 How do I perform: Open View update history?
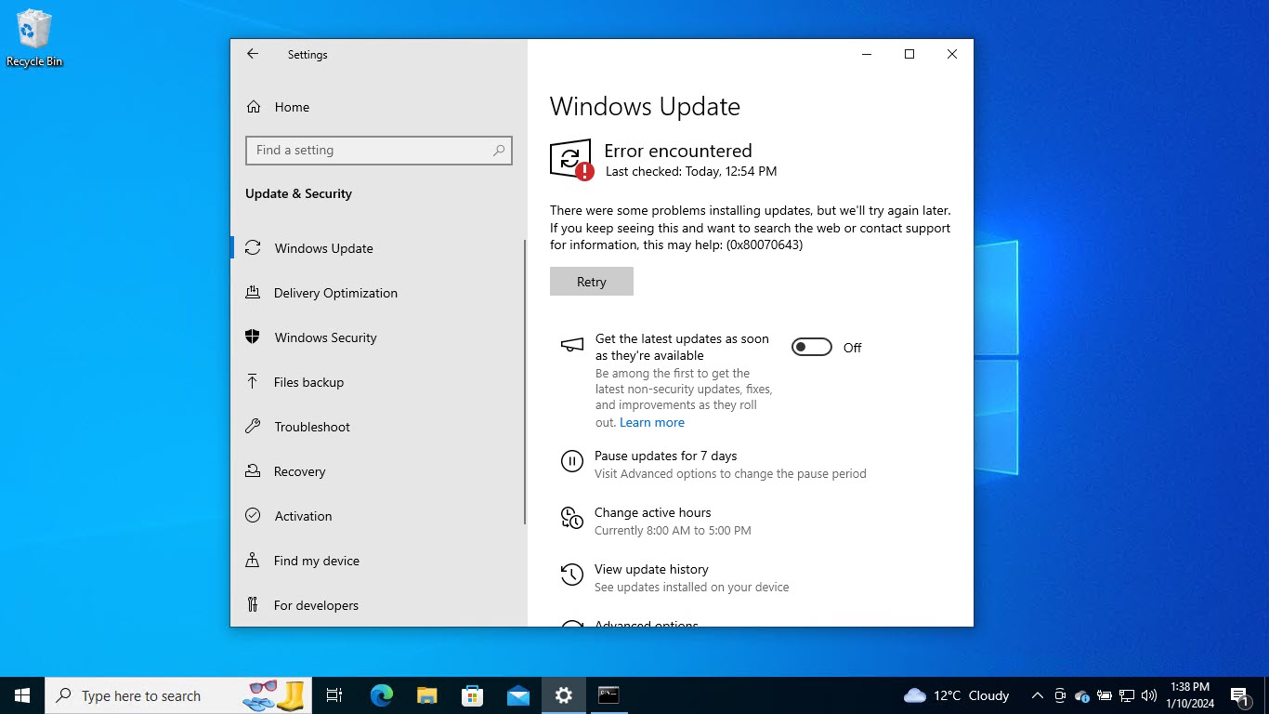(651, 569)
